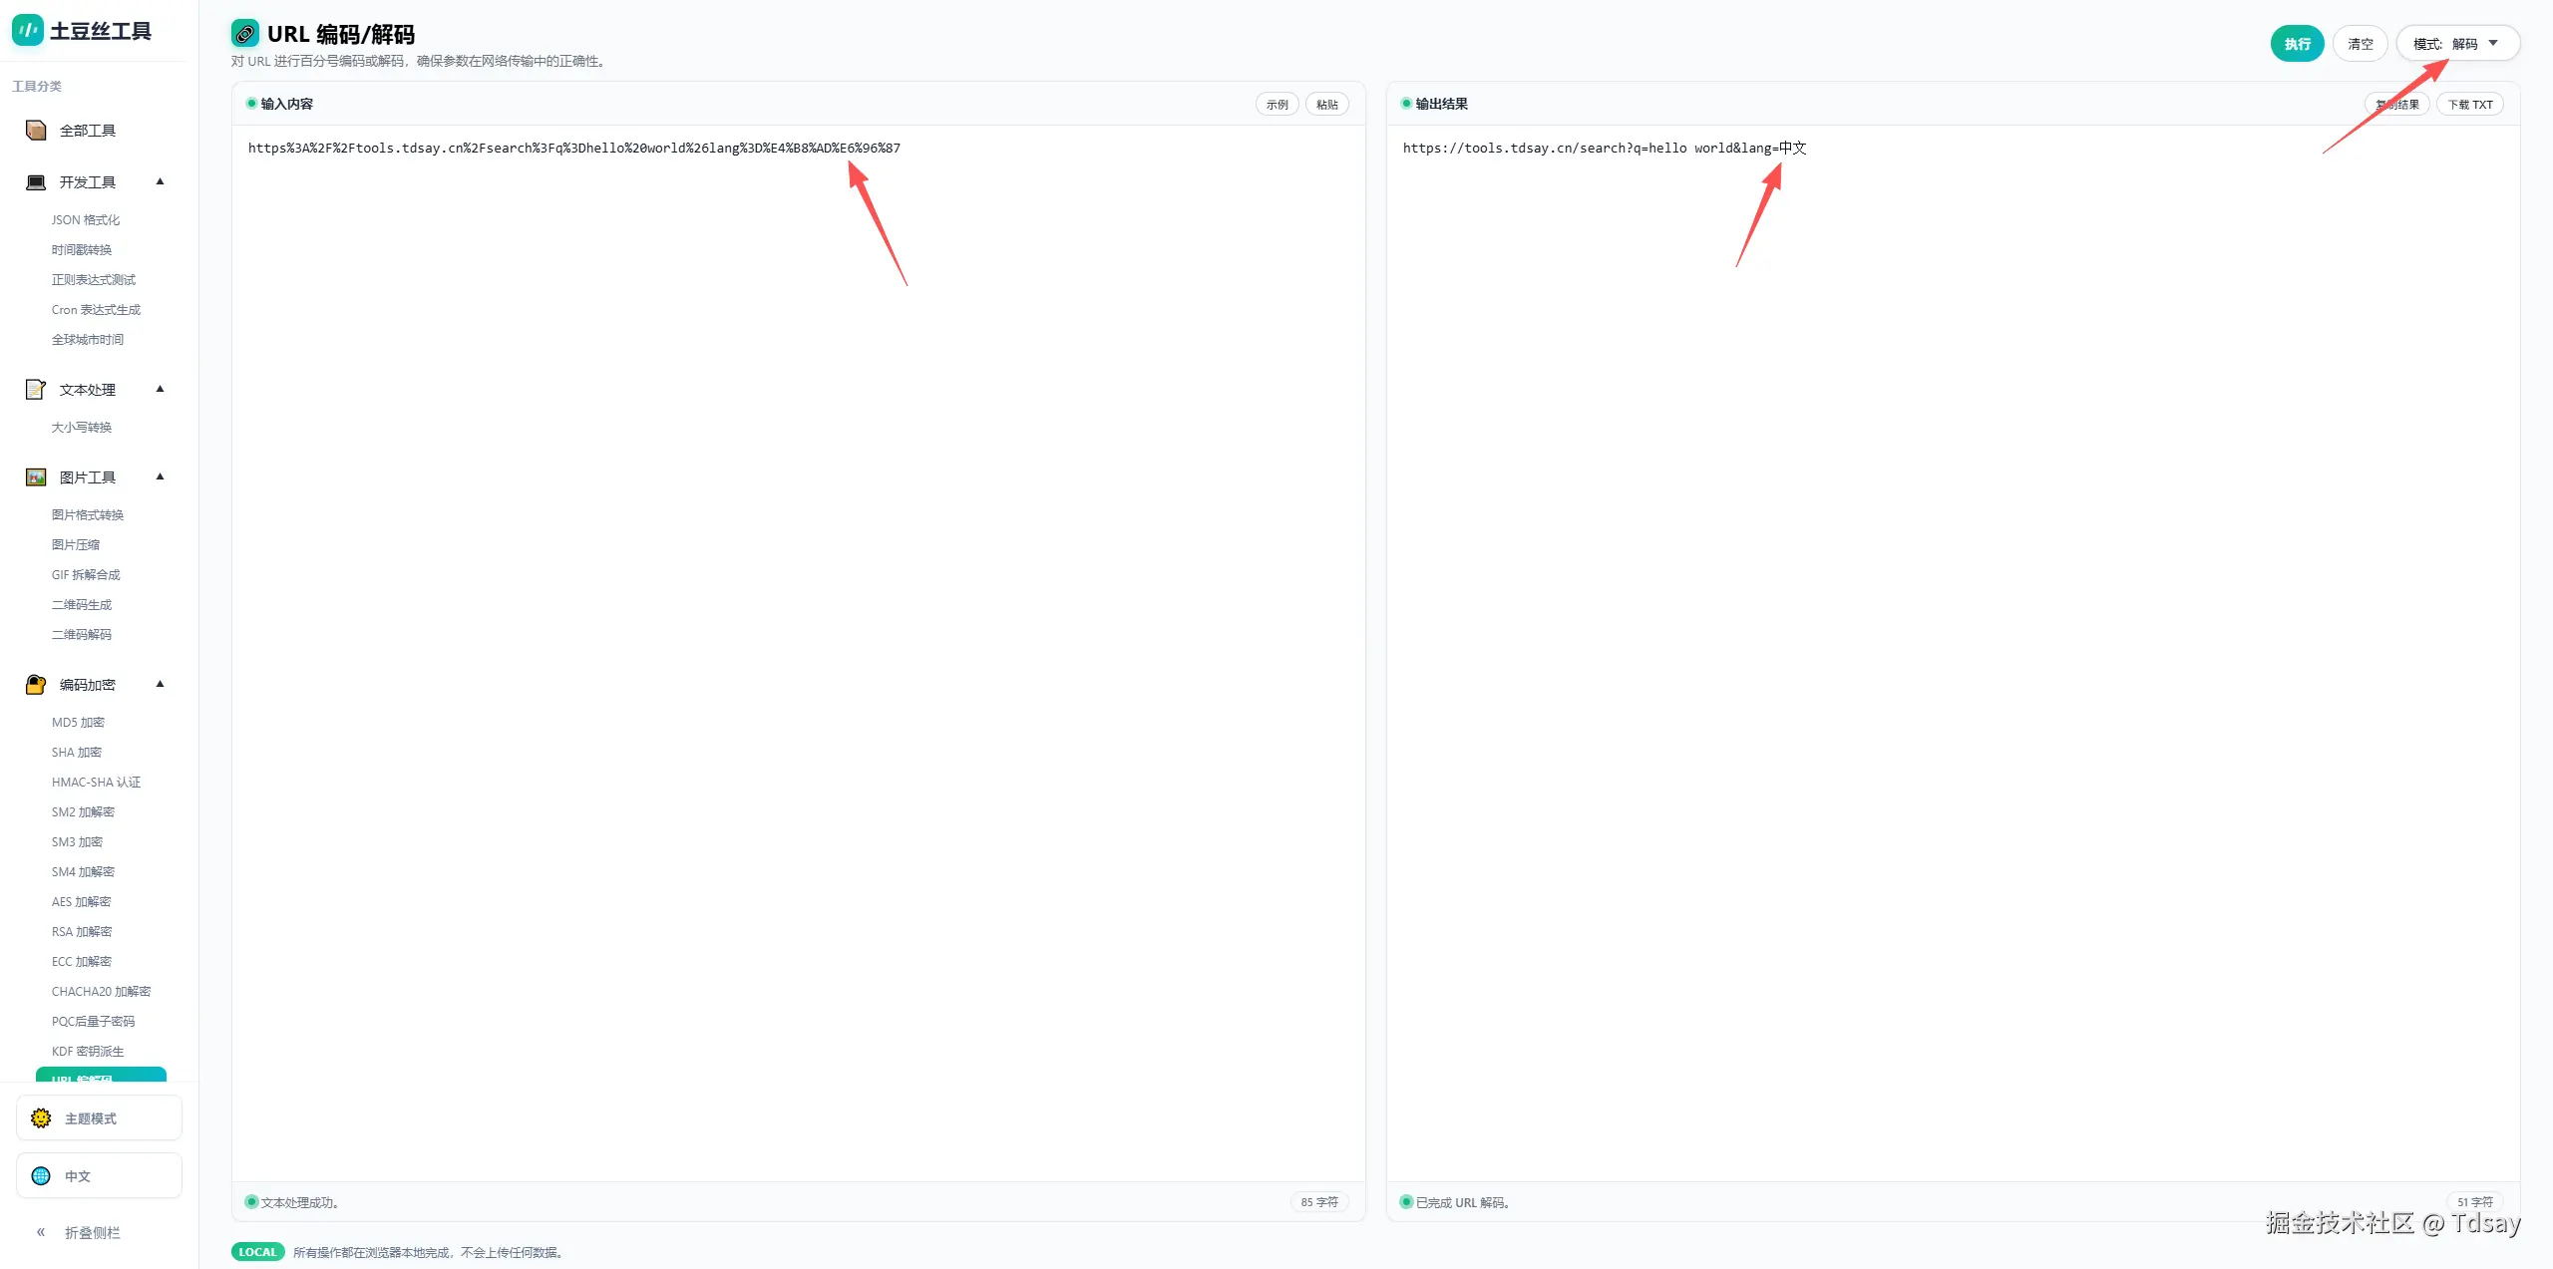Viewport: 2553px width, 1269px height.
Task: Open the 模式: 解码 dropdown
Action: pos(2456,44)
